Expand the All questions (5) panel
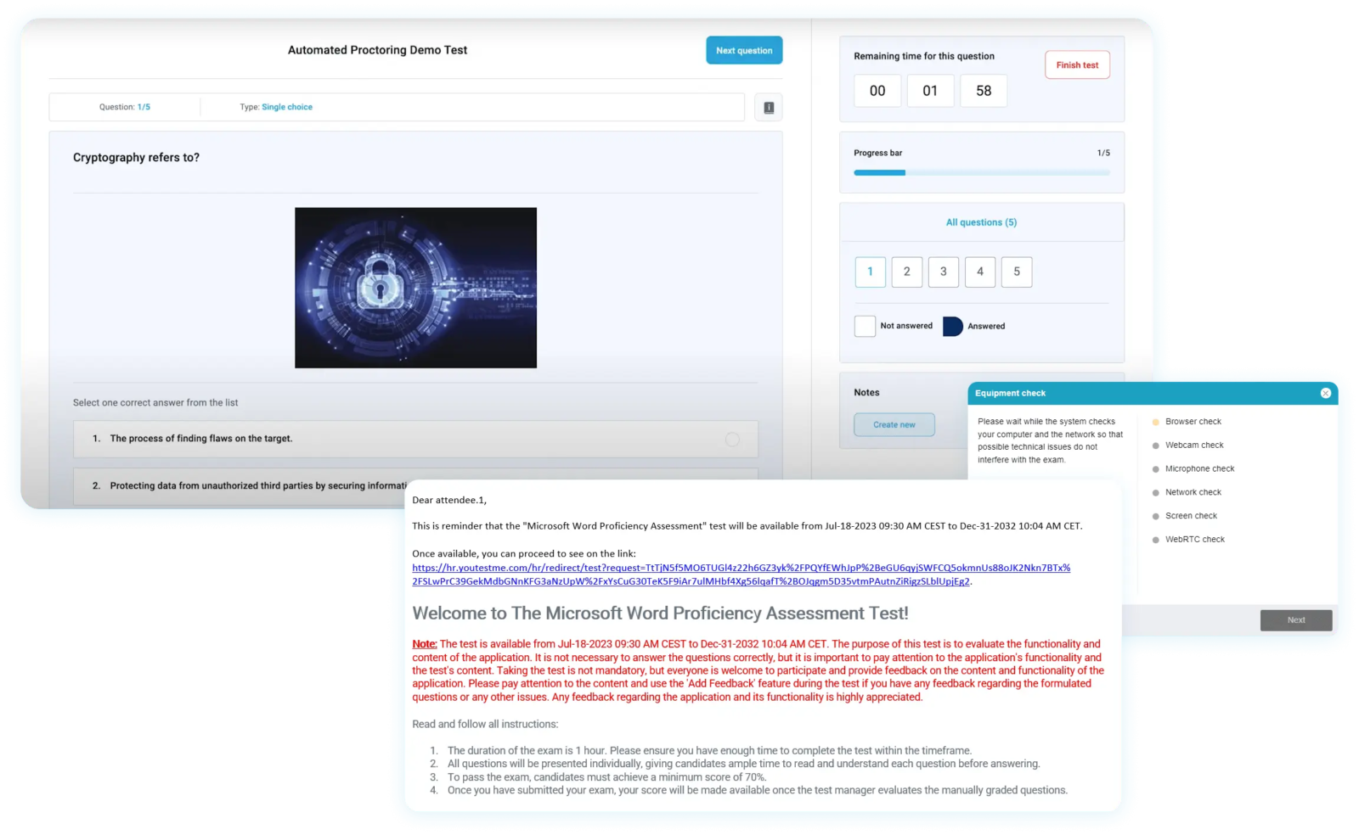 pos(981,222)
